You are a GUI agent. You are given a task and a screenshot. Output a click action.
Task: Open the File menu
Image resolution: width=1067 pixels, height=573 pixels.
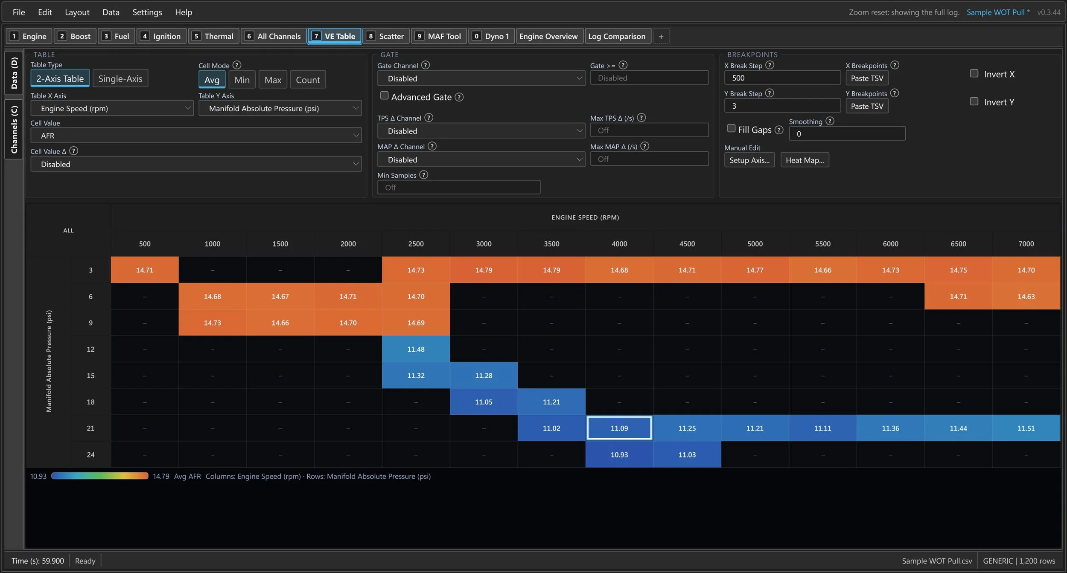19,12
